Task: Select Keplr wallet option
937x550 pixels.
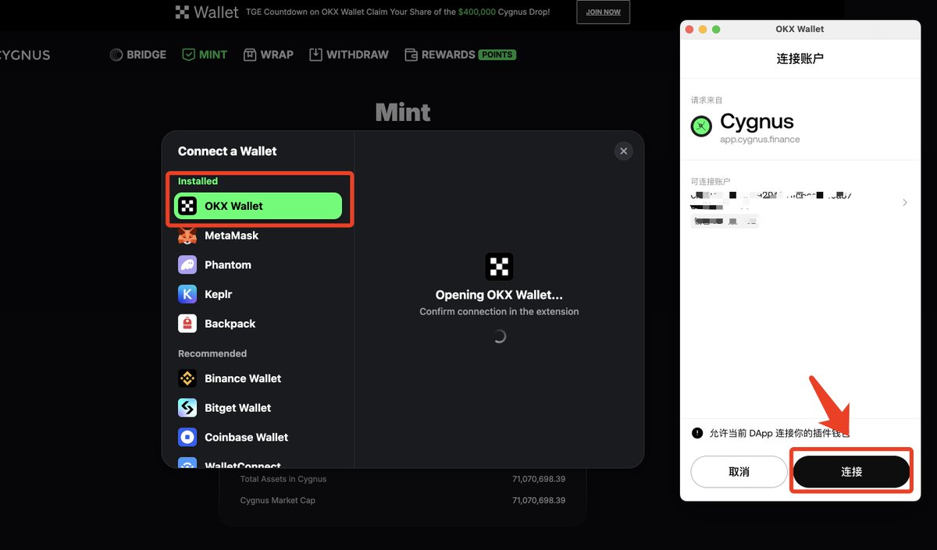Action: [x=258, y=294]
